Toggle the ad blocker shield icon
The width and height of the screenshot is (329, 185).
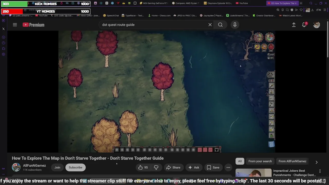(x=292, y=10)
